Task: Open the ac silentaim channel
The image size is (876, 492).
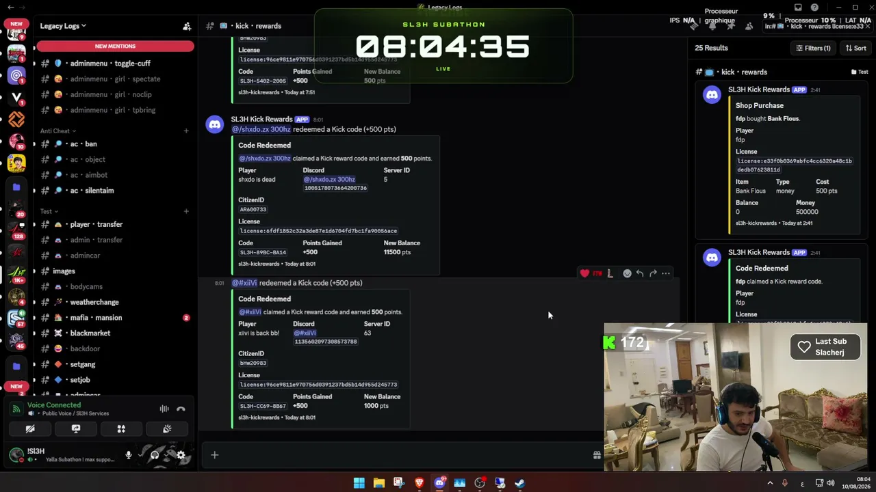Action: click(115, 191)
